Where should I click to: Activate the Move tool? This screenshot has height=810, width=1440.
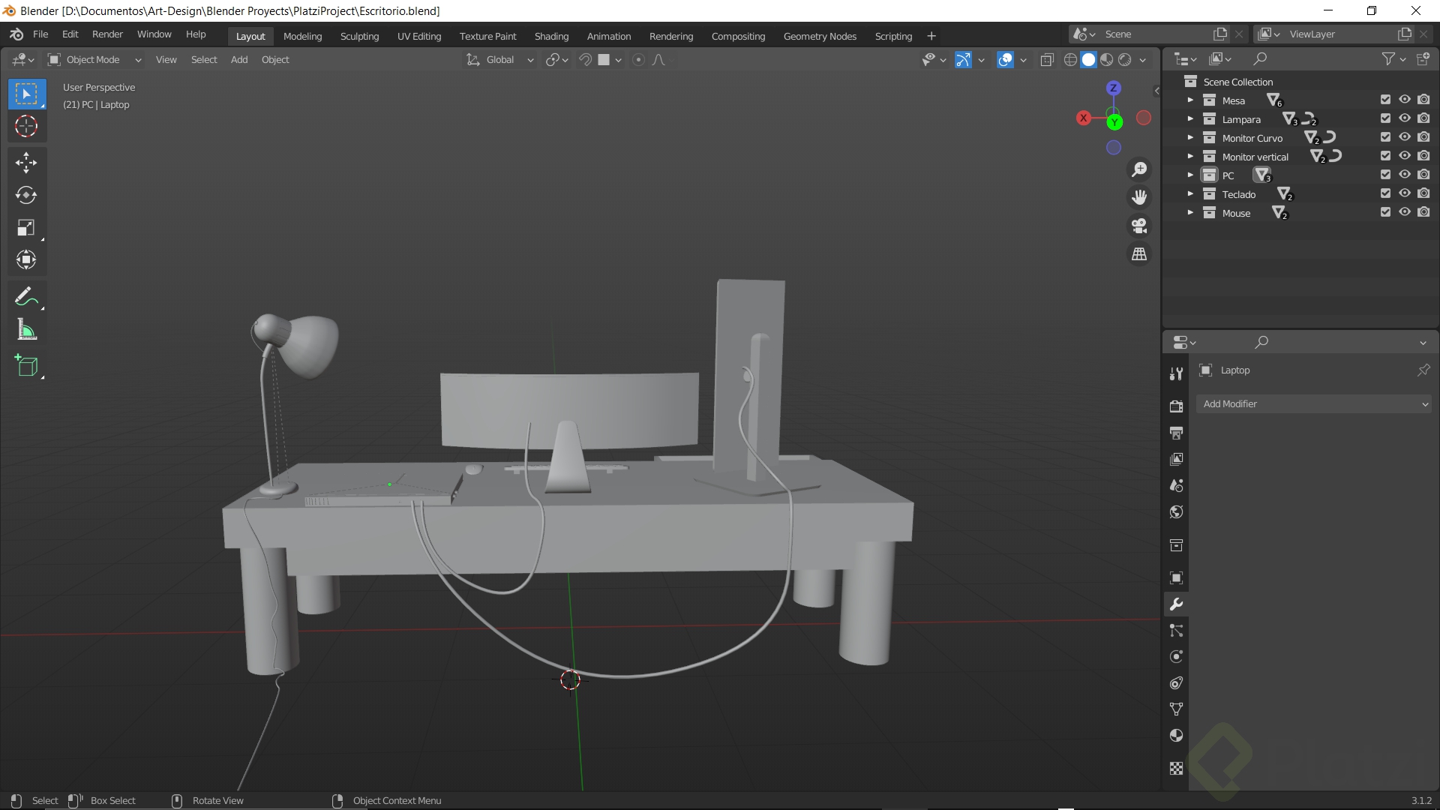coord(26,162)
